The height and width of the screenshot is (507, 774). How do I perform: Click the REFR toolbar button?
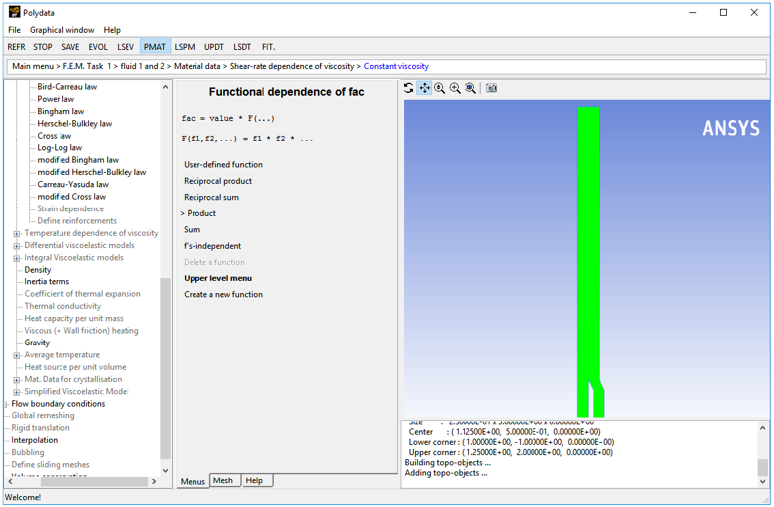click(16, 47)
